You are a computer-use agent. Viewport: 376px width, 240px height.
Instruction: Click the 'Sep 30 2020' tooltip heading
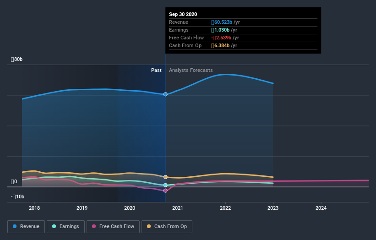pos(183,14)
